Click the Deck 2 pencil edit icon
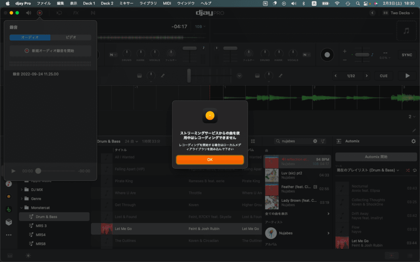 pos(281,76)
